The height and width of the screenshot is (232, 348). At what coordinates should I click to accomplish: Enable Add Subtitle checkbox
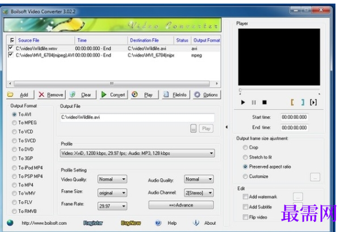click(x=246, y=207)
